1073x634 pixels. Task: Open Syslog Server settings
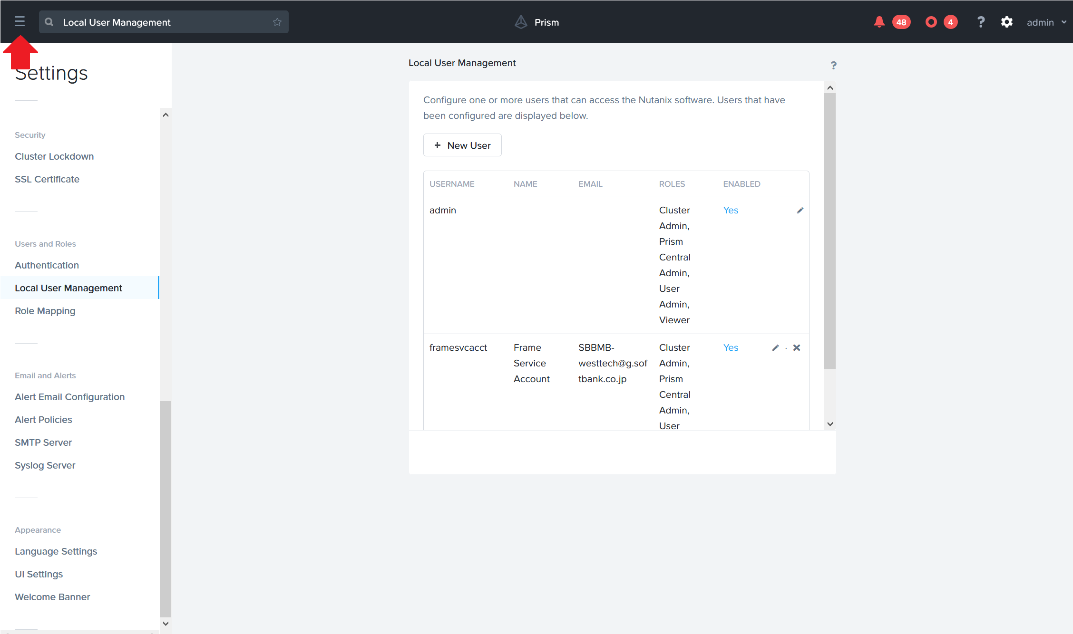pyautogui.click(x=45, y=465)
